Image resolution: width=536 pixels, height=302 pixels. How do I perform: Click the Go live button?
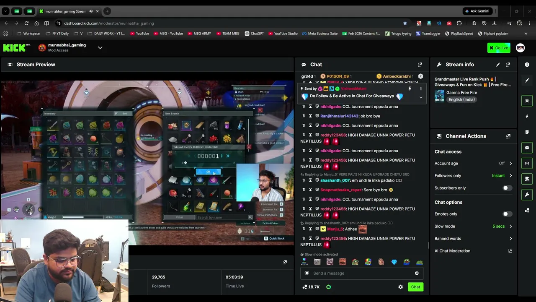499,48
